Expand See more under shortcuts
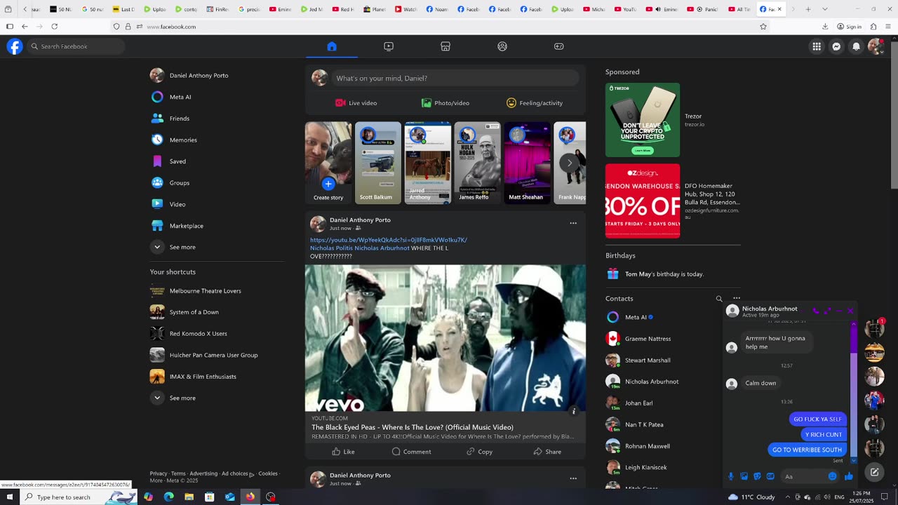 pos(216,398)
